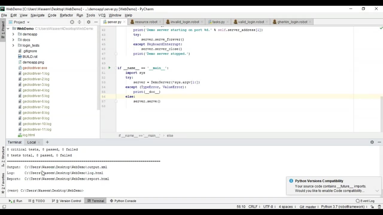
Task: Open Terminal settings gear icon
Action: (372, 142)
